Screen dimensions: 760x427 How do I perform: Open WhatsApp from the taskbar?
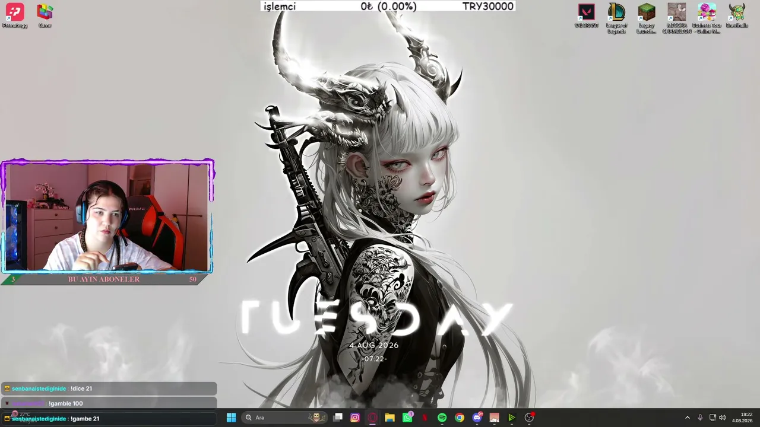(407, 418)
